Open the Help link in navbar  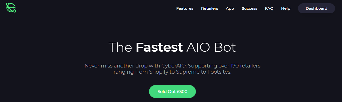[x=286, y=8]
